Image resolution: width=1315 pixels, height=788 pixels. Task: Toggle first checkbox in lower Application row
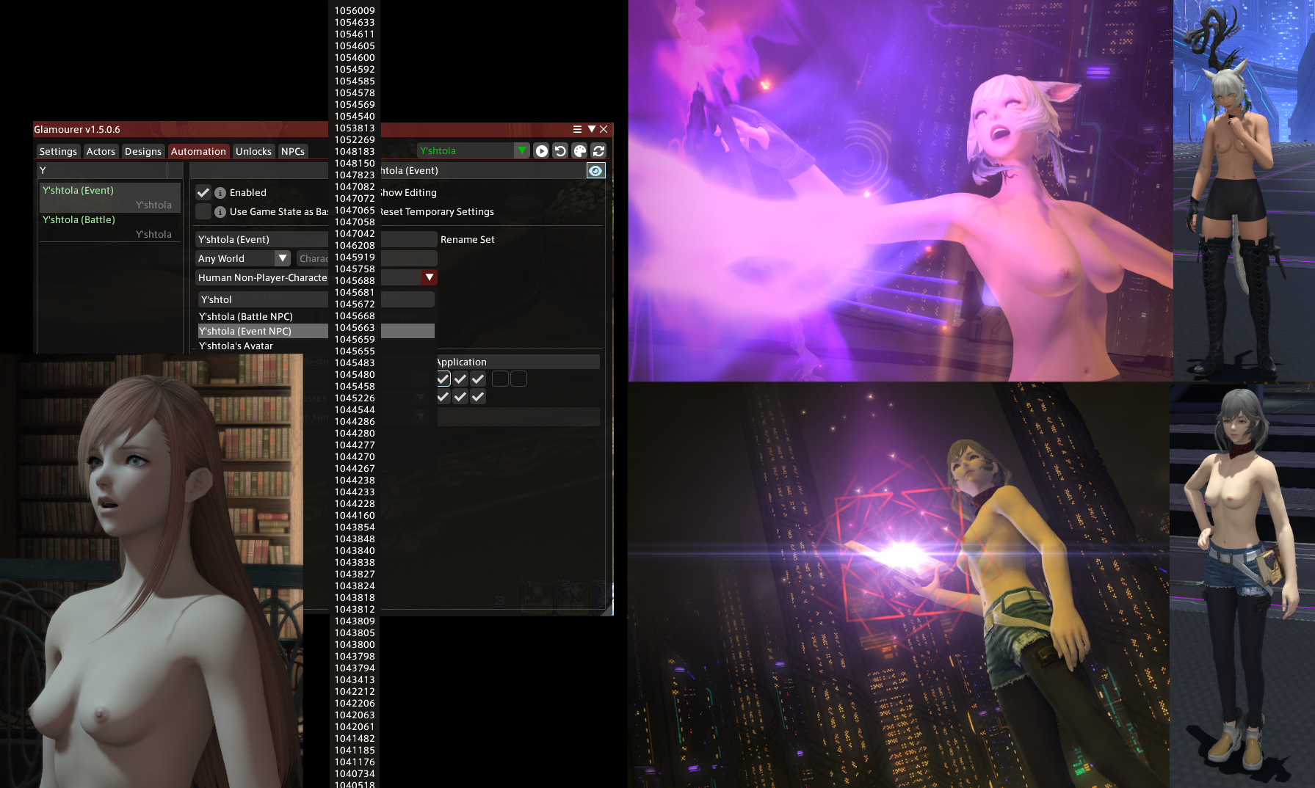click(443, 397)
